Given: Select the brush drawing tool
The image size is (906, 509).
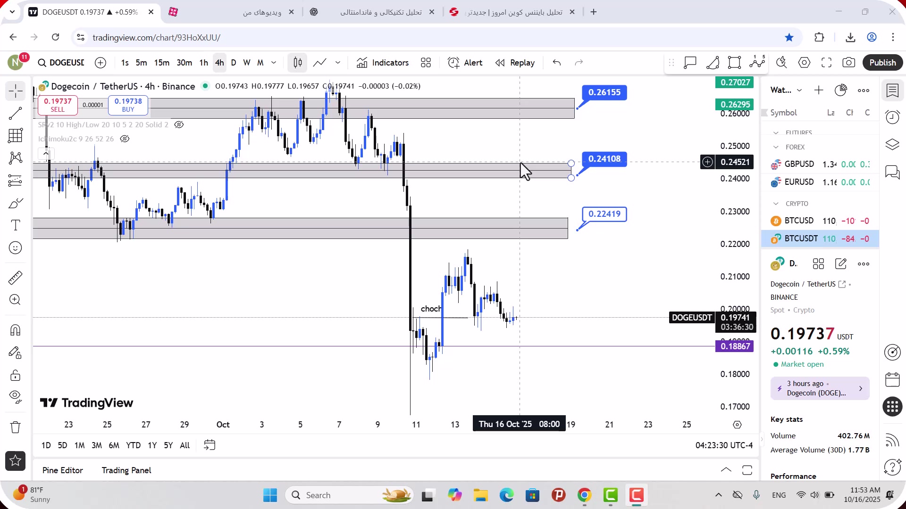Looking at the screenshot, I should pyautogui.click(x=16, y=203).
